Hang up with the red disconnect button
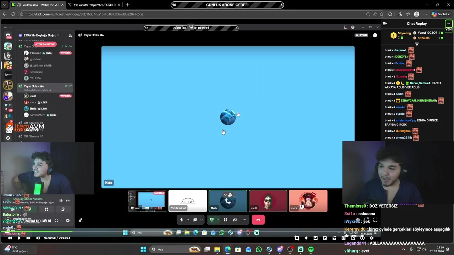This screenshot has width=454, height=255. click(x=258, y=220)
